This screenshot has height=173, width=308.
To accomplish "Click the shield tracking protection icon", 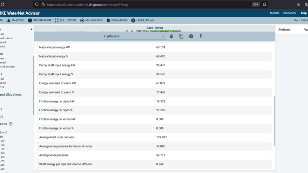I will 37,4.
